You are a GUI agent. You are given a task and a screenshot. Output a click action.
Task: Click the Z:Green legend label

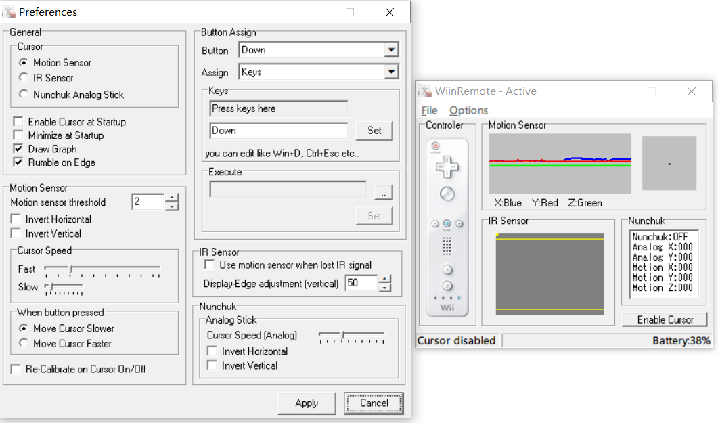(585, 203)
